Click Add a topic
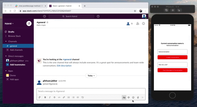Viewport: 197px width, 107px height. click(41, 25)
